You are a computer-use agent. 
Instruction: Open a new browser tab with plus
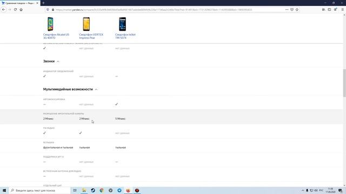click(x=43, y=3)
